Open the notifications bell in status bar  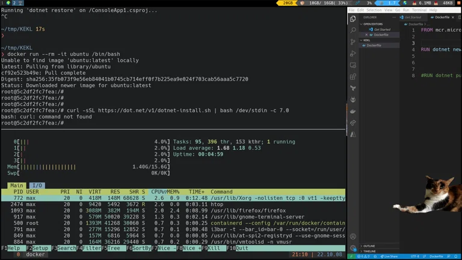456,256
